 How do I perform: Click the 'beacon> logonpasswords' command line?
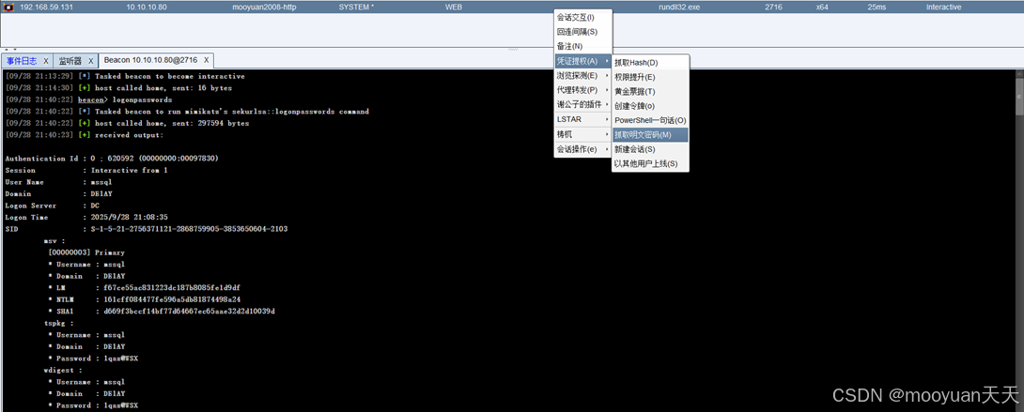point(88,99)
